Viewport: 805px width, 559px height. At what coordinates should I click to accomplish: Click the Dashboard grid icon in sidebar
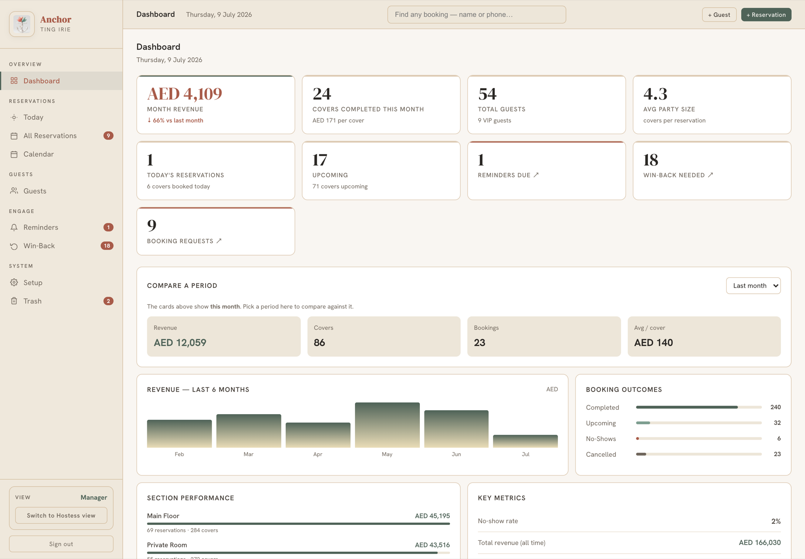tap(14, 81)
